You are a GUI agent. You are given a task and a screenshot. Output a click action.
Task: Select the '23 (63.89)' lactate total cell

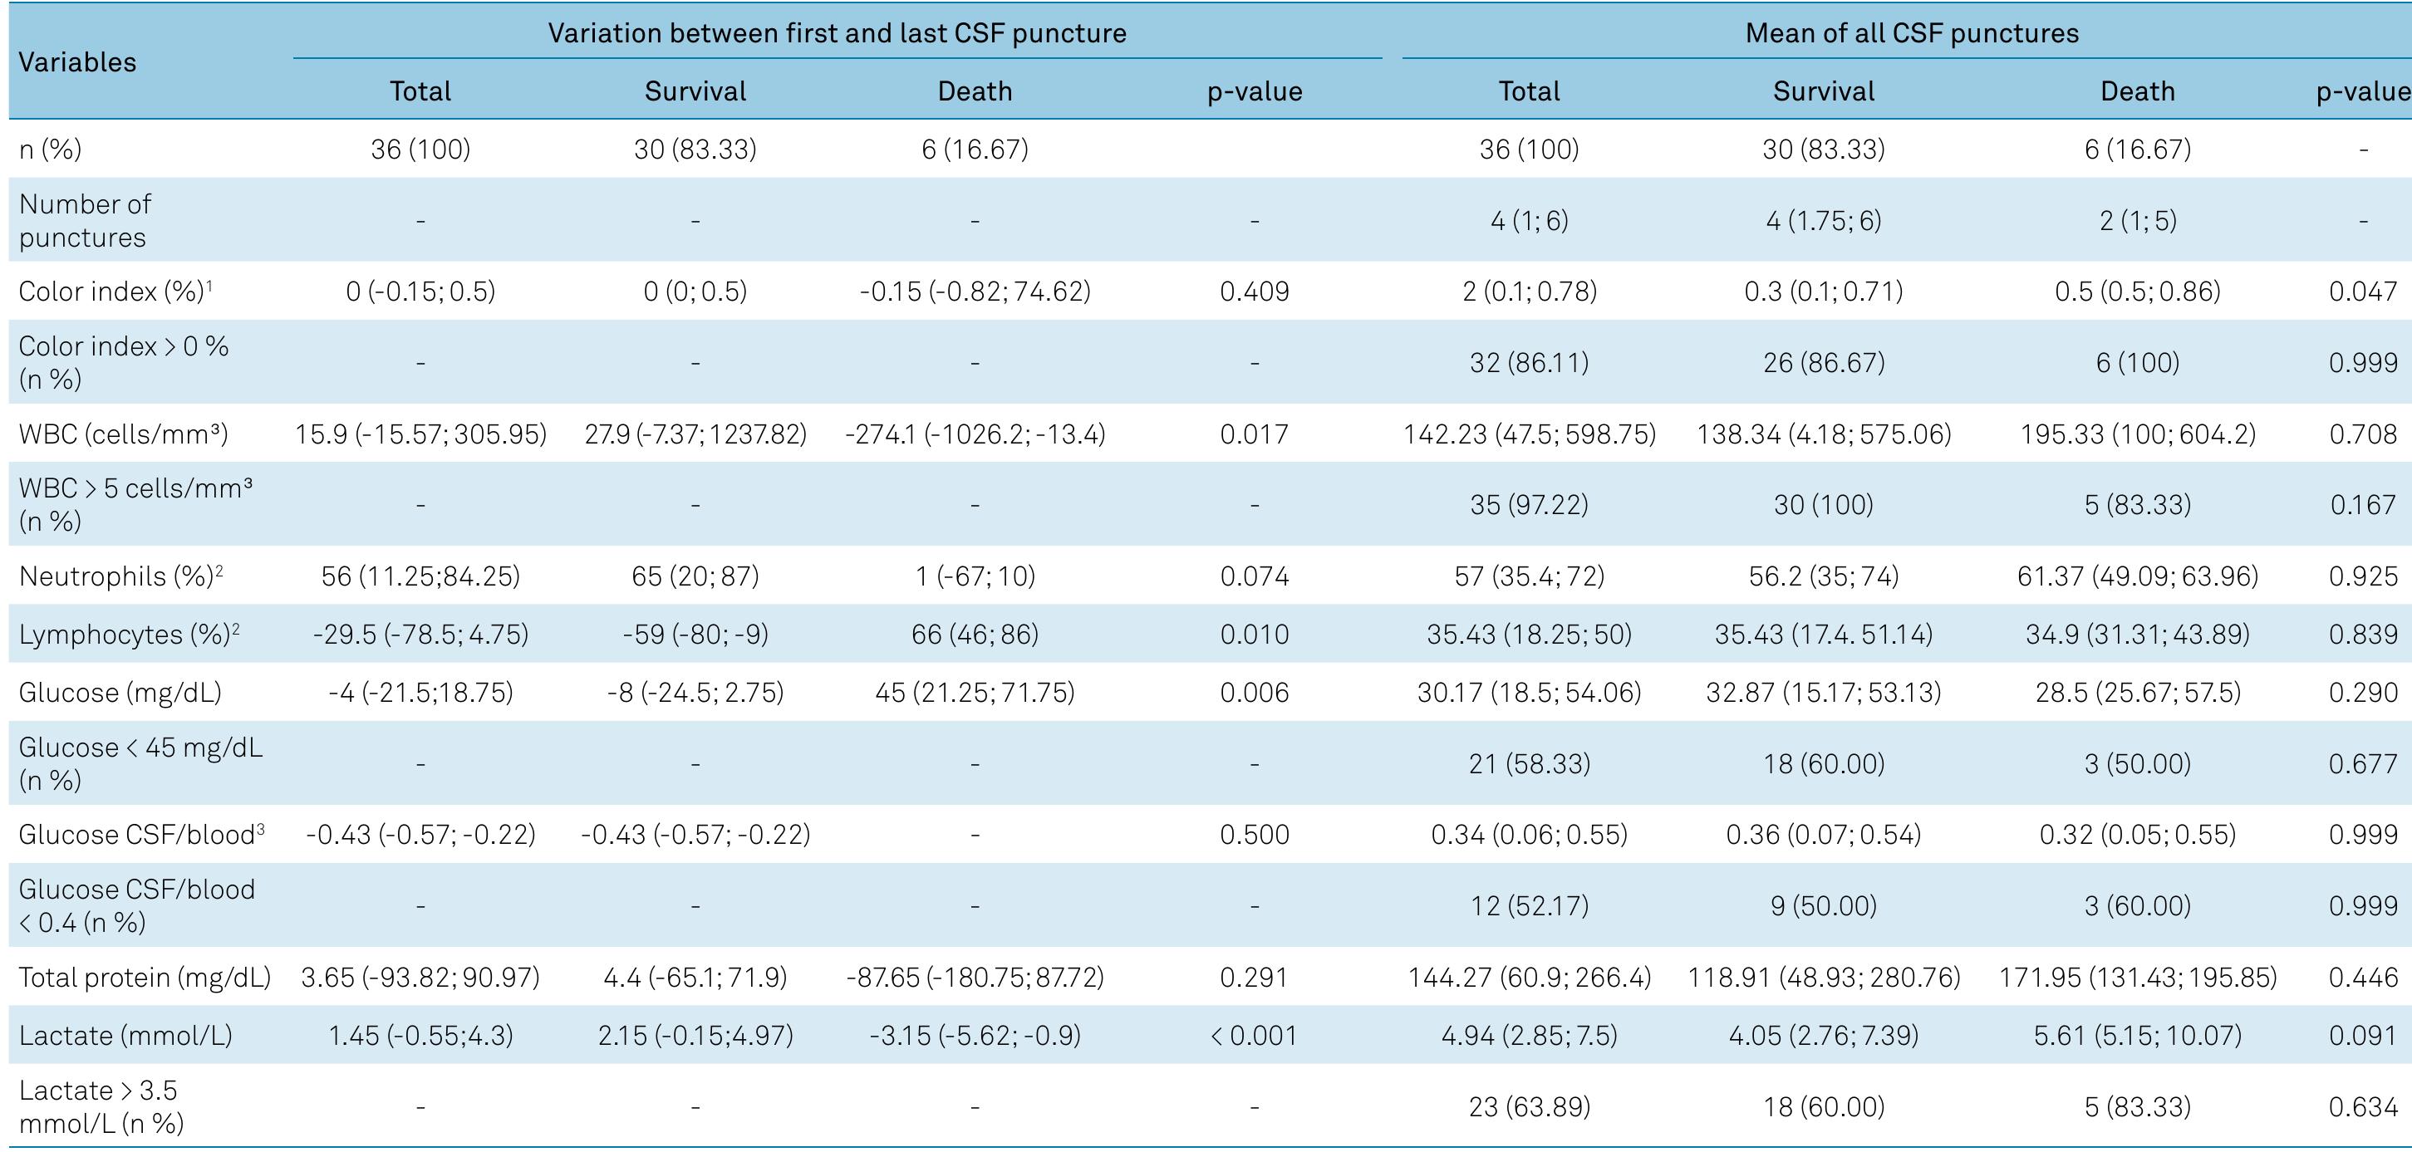1529,1107
